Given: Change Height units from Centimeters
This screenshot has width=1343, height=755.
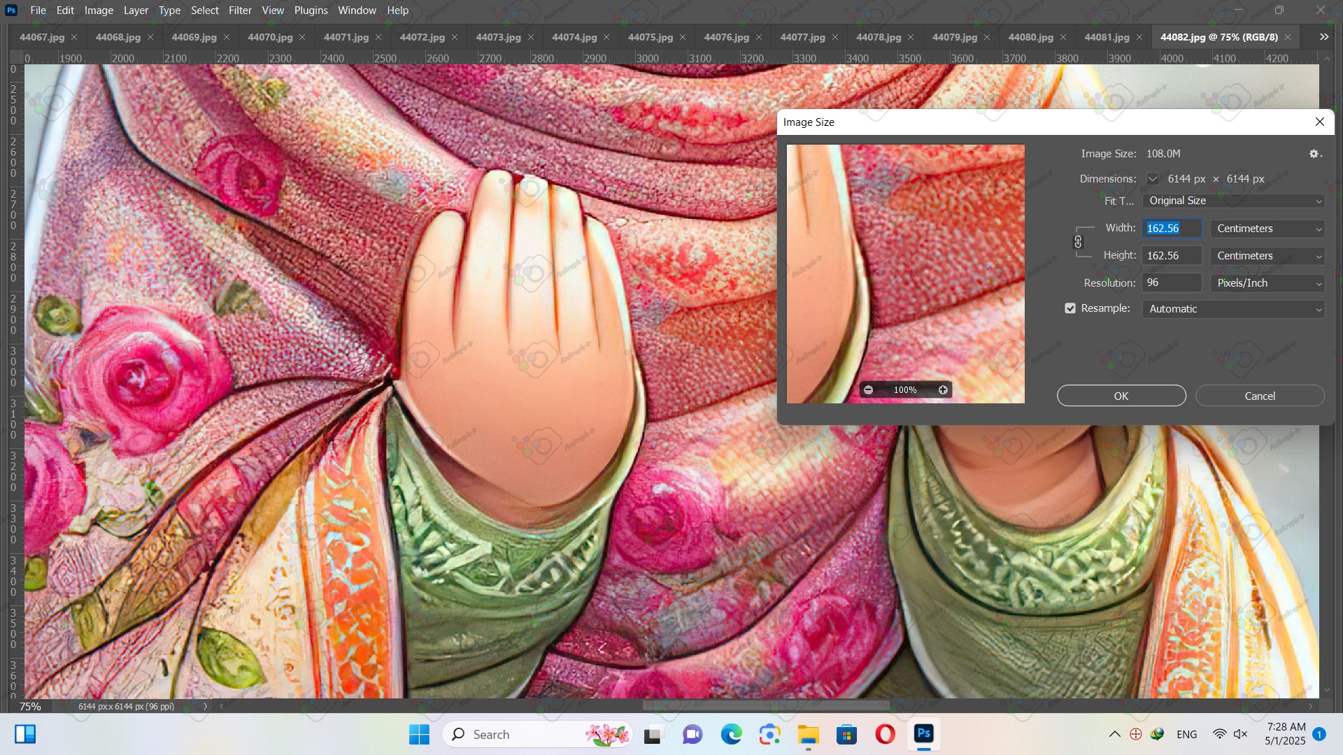Looking at the screenshot, I should tap(1267, 257).
